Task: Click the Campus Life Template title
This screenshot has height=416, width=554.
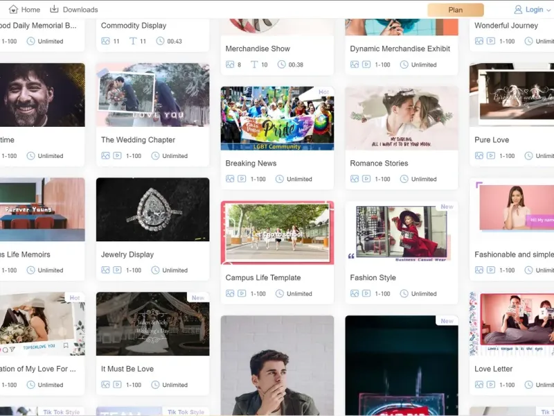Action: pos(263,278)
